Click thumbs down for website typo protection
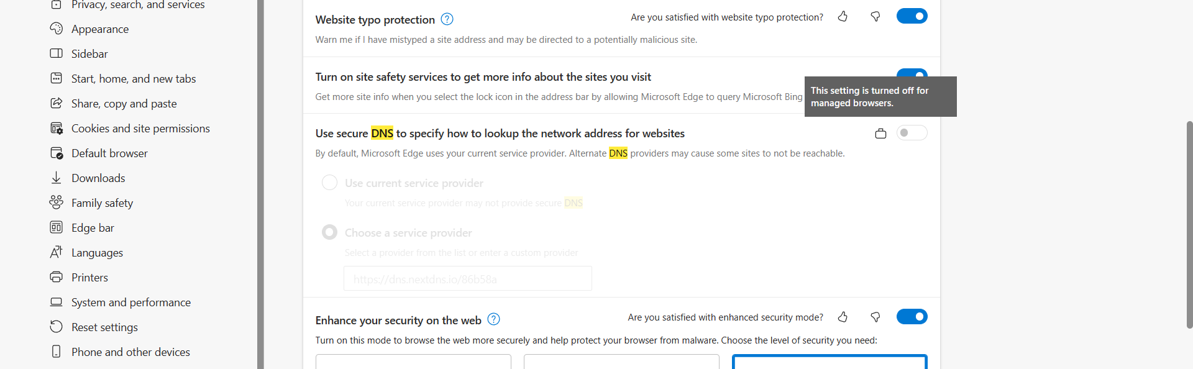This screenshot has width=1193, height=369. pos(875,17)
